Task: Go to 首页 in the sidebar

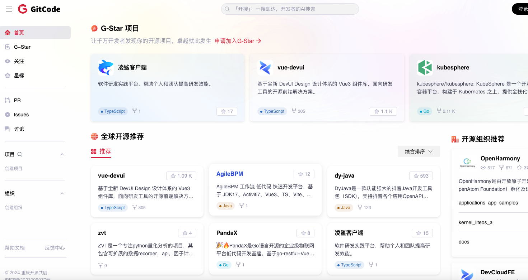Action: pos(36,33)
